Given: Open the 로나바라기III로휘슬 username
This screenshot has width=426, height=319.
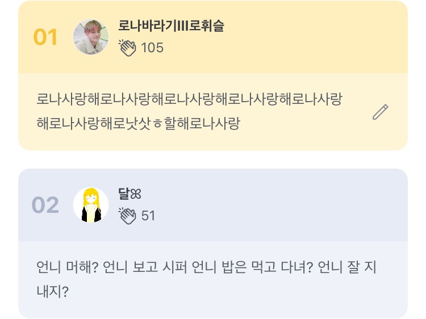Looking at the screenshot, I should click(171, 26).
